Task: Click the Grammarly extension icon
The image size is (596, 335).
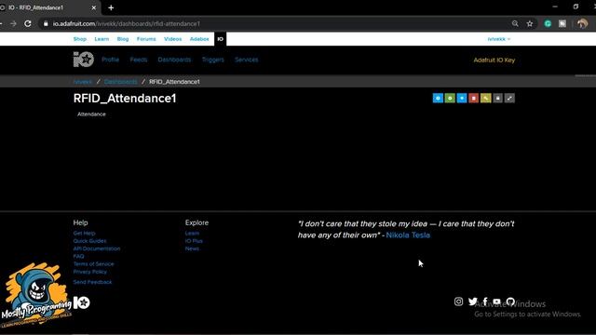Action: pos(548,23)
